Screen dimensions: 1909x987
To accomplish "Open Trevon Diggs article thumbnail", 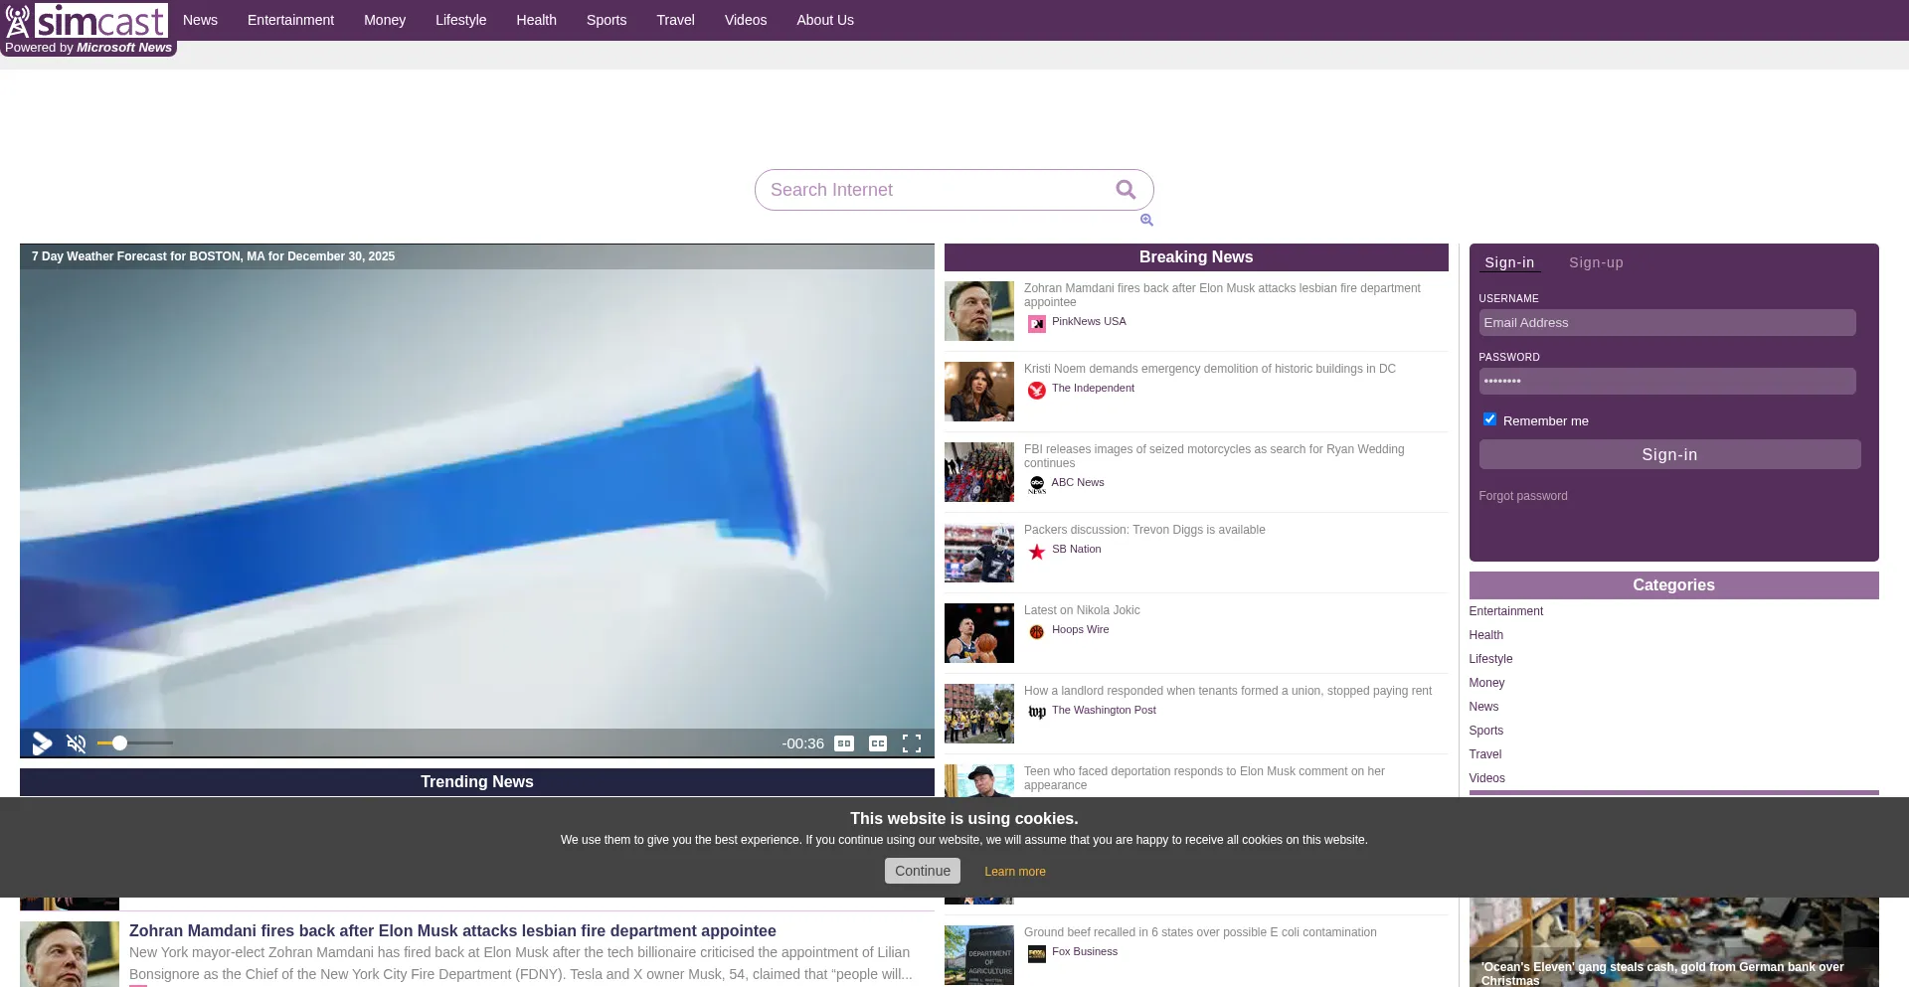I will pos(979,553).
